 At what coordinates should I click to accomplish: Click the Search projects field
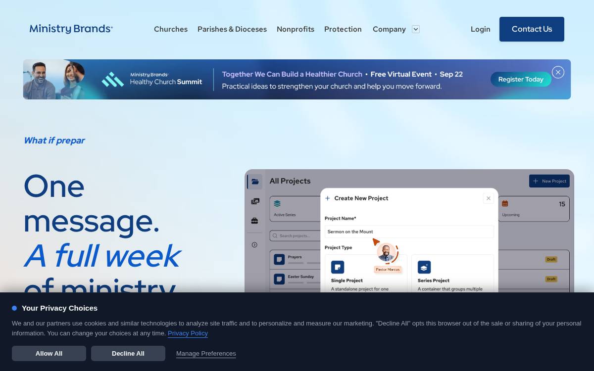click(296, 235)
